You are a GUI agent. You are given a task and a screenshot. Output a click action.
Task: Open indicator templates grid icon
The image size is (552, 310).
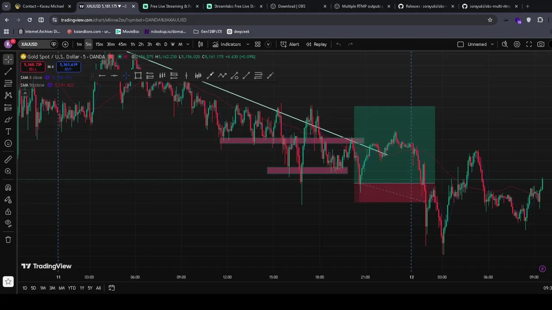coord(257,44)
